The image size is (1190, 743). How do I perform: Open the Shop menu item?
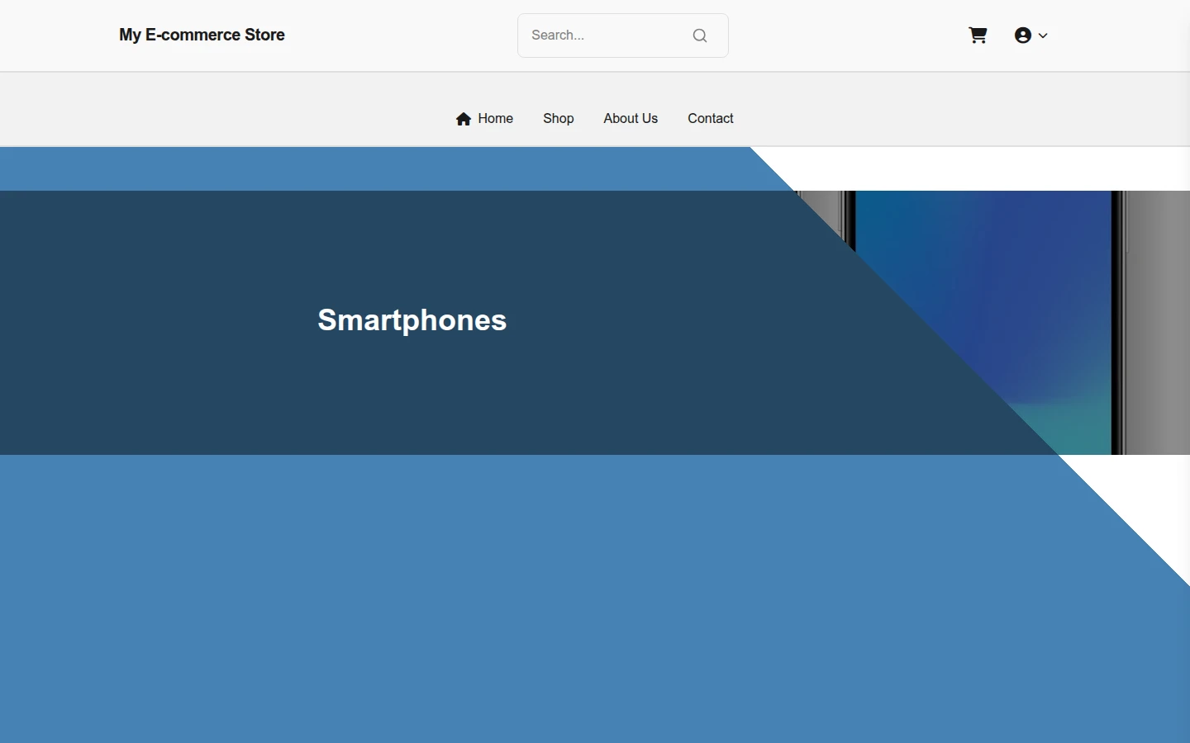(559, 119)
